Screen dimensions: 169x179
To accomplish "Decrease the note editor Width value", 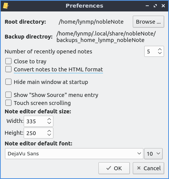I will click(x=49, y=123).
